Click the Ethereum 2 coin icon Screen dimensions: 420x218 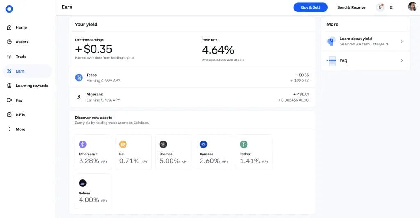(x=82, y=144)
